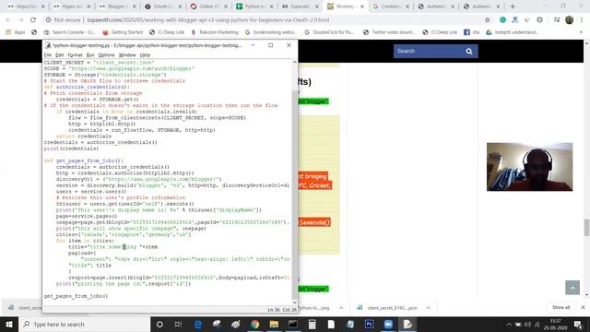
Task: Click the Not secure site info icon
Action: pyautogui.click(x=48, y=20)
